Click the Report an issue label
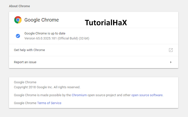The width and height of the screenshot is (188, 117). pyautogui.click(x=25, y=62)
